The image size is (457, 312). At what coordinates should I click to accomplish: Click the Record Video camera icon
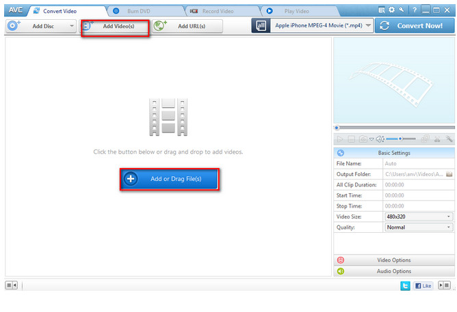(x=194, y=11)
